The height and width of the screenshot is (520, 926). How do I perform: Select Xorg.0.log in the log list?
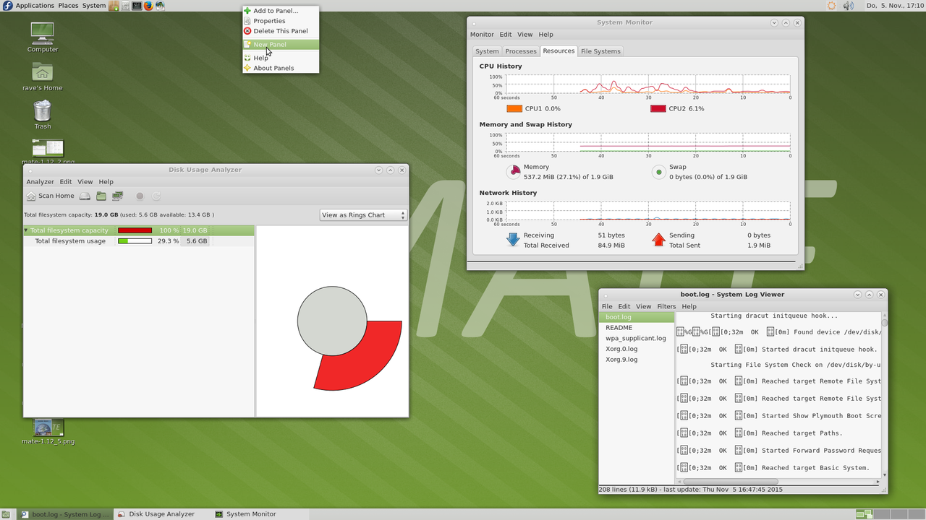[621, 349]
